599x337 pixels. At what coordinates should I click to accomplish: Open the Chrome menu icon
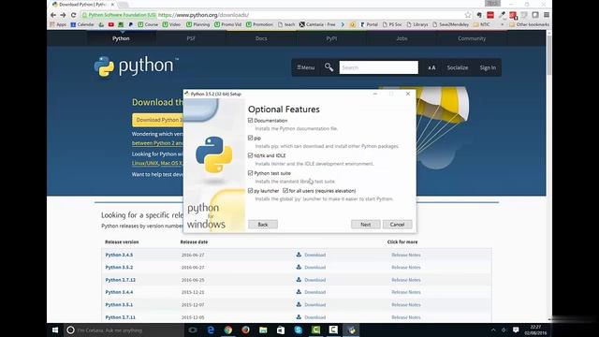tap(547, 15)
